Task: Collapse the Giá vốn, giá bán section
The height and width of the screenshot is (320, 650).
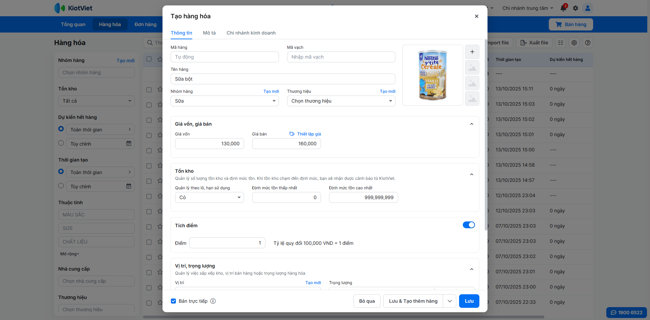Action: (471, 124)
